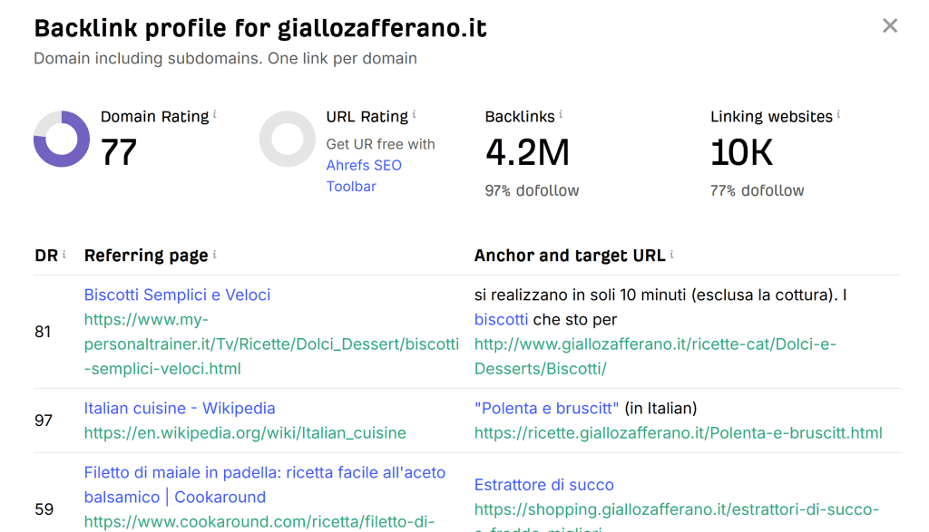Click the DR value 59
This screenshot has width=929, height=532.
click(44, 509)
